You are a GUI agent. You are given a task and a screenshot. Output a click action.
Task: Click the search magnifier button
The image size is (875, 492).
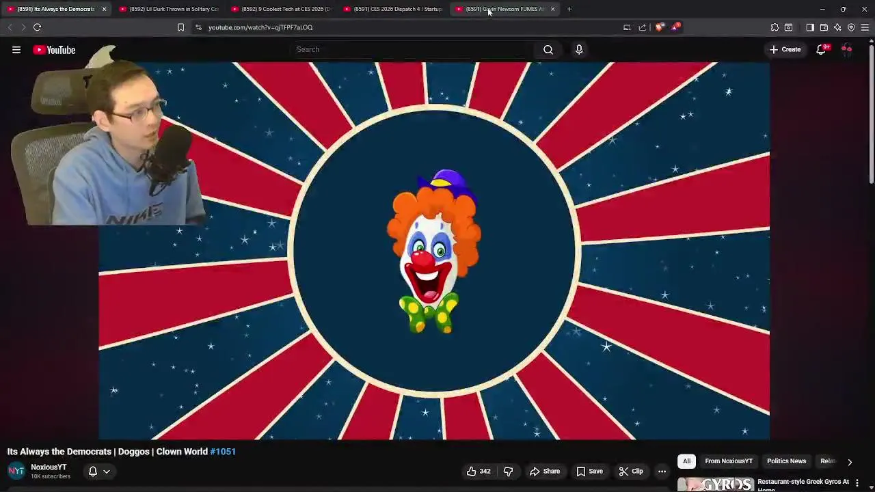pos(548,49)
